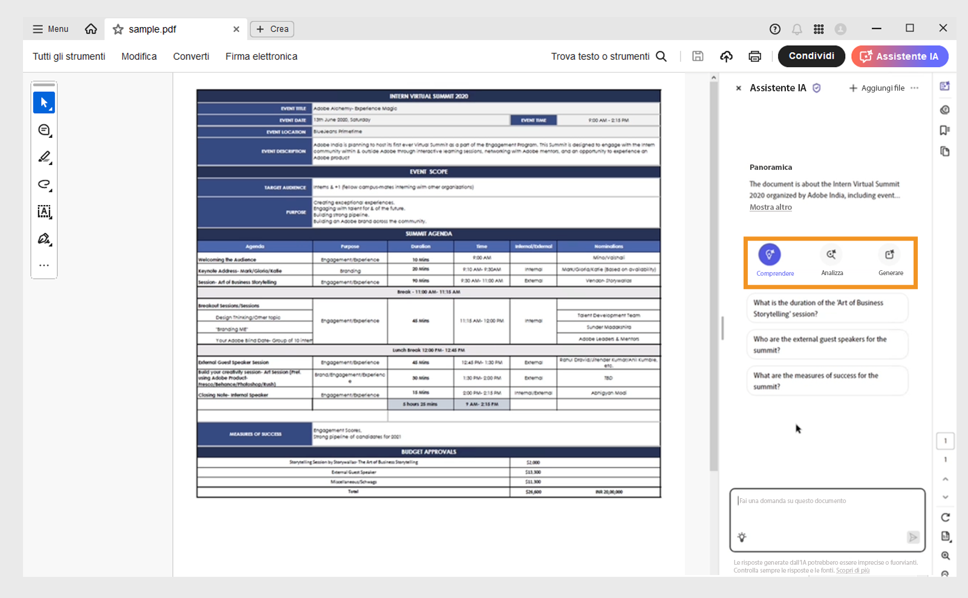
Task: Click the cloud upload icon
Action: [x=726, y=56]
